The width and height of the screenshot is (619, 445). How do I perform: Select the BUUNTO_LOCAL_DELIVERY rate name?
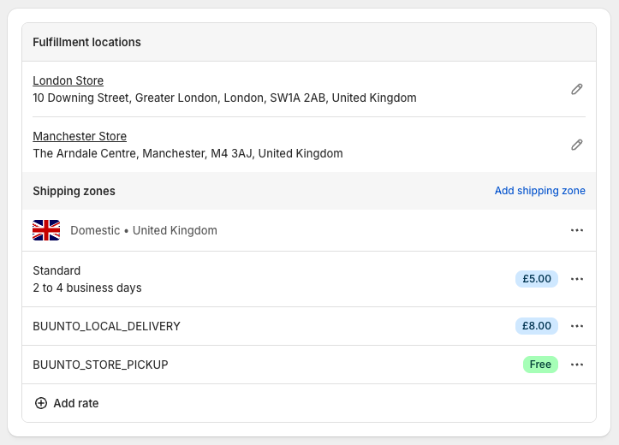coord(106,326)
